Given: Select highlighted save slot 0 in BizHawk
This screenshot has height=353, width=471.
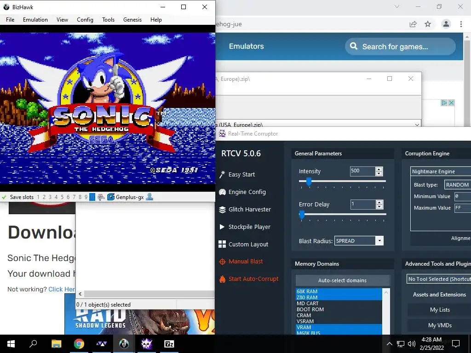Looking at the screenshot, I should click(x=92, y=197).
